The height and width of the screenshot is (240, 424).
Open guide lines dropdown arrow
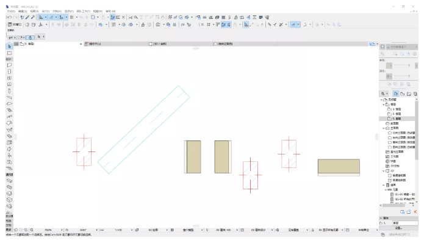(46, 17)
